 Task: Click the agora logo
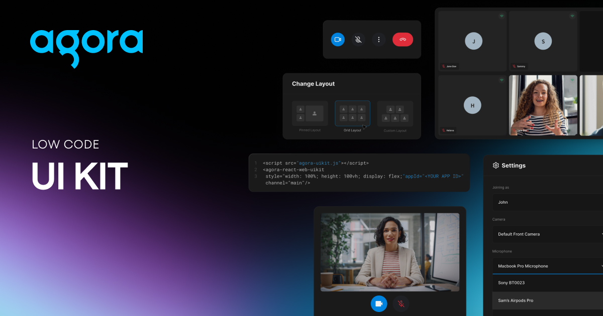(x=86, y=48)
